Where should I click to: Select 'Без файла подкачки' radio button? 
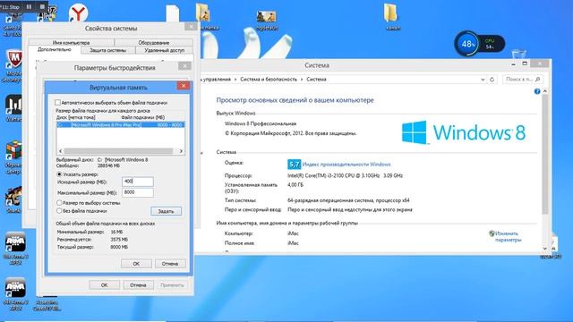tap(59, 211)
